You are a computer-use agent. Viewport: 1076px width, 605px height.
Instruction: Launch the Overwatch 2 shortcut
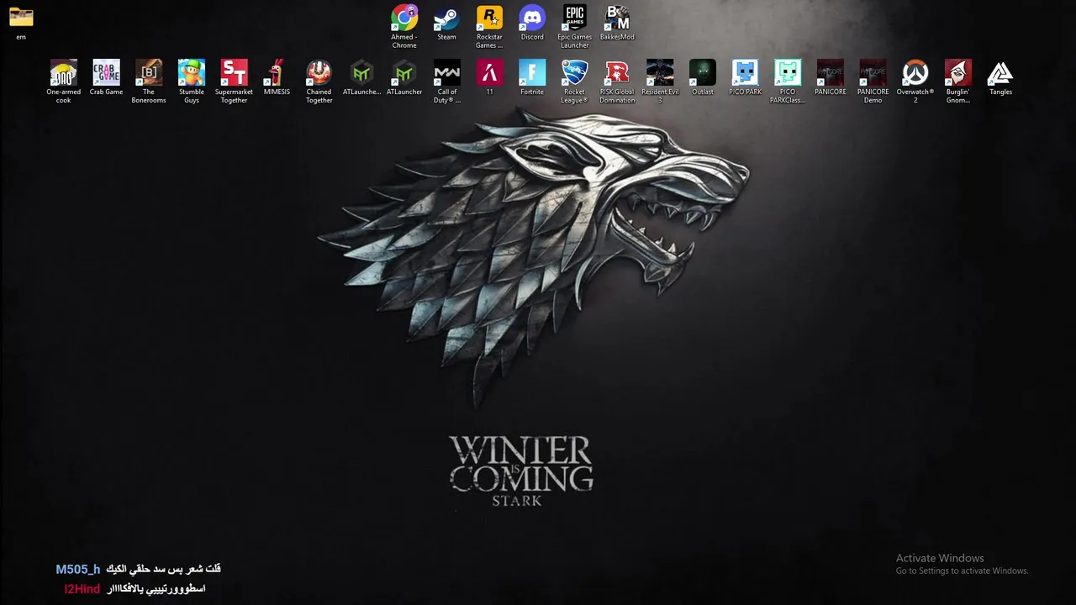click(x=915, y=72)
